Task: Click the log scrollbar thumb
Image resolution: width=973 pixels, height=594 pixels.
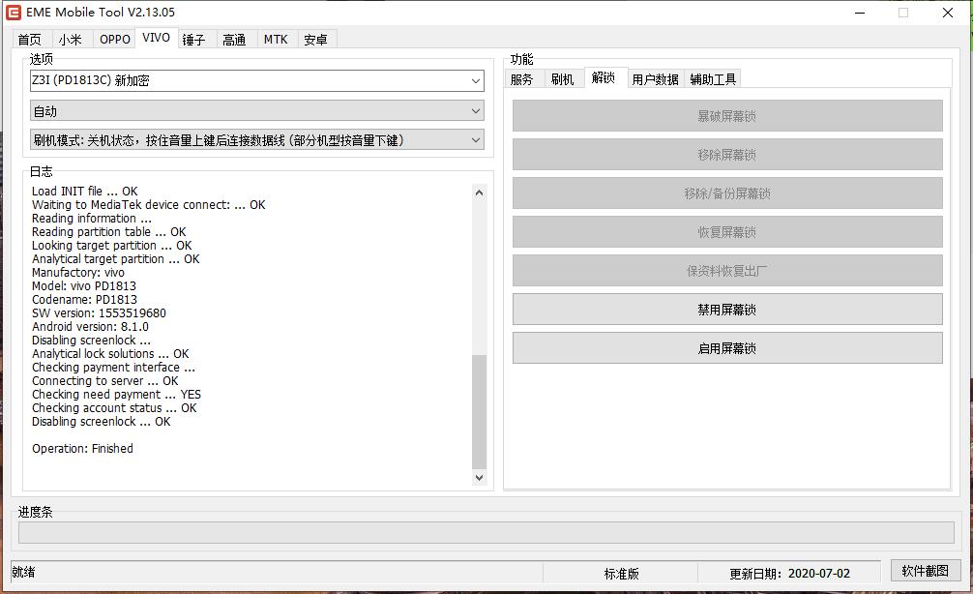Action: (479, 411)
